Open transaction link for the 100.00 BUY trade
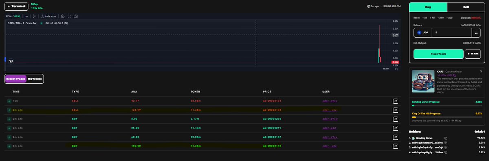Screen dimensions: 489x161 (395, 146)
